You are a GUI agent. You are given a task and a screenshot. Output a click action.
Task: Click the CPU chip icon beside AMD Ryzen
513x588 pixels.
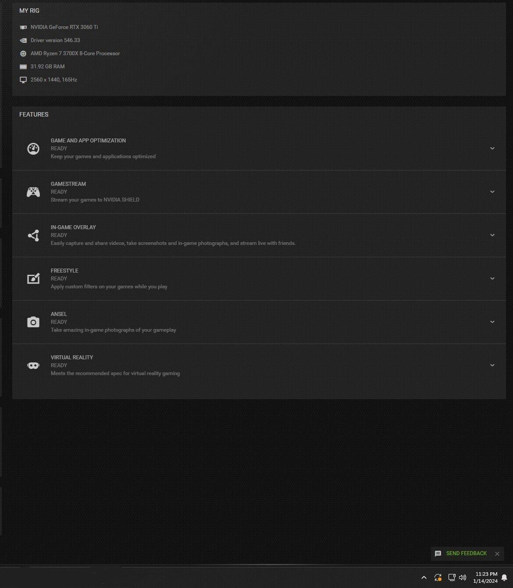click(23, 53)
